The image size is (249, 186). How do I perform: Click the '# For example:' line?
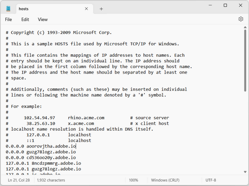[x=24, y=106]
